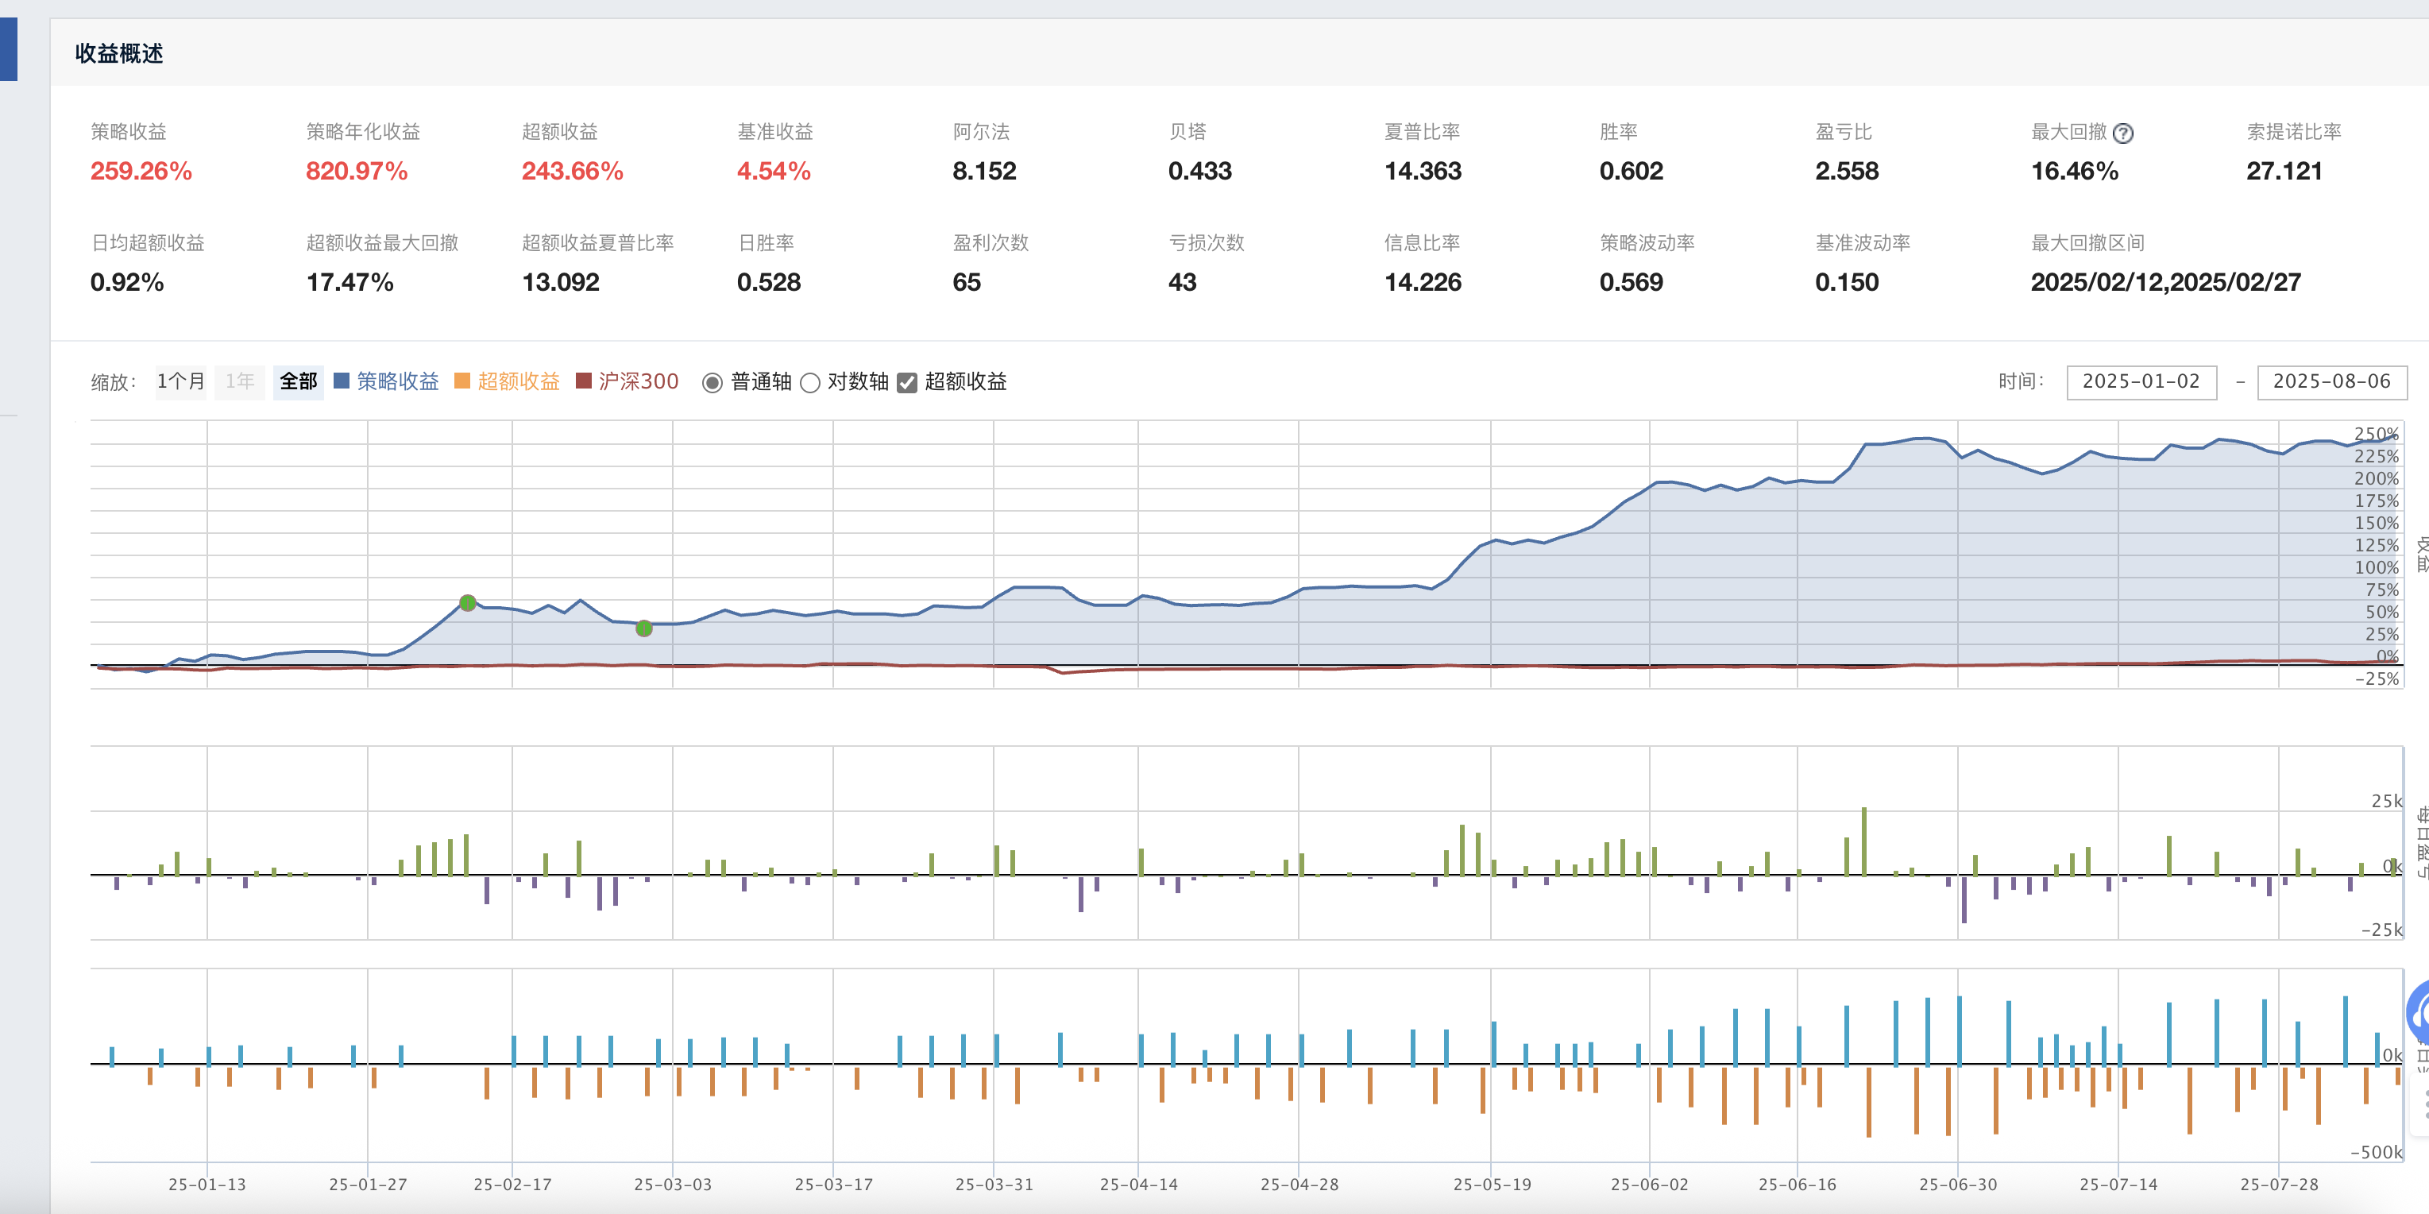Click the orange 超额收益 legend square
The width and height of the screenshot is (2429, 1214).
[x=462, y=381]
